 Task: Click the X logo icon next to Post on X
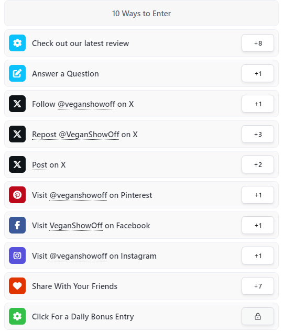tap(17, 164)
